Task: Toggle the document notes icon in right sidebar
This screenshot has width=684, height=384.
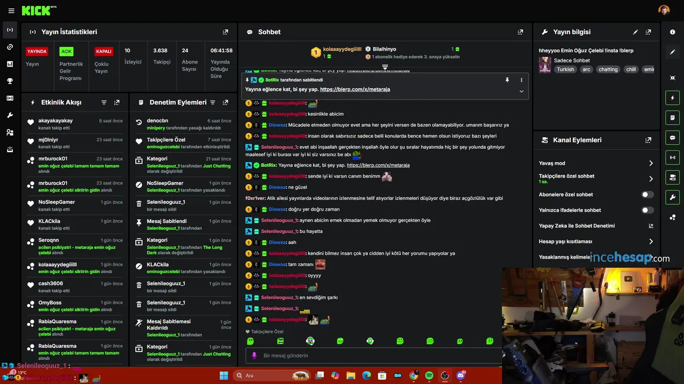Action: (x=672, y=118)
